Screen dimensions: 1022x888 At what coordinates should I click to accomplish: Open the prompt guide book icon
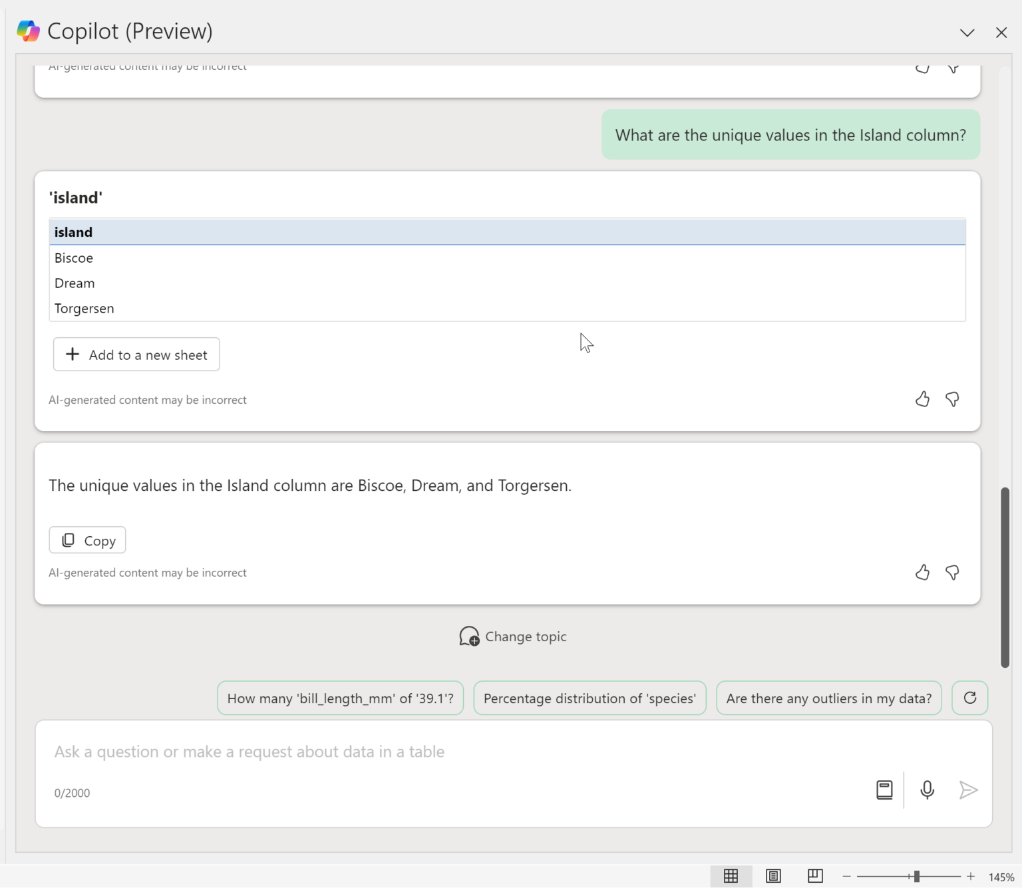click(x=884, y=790)
